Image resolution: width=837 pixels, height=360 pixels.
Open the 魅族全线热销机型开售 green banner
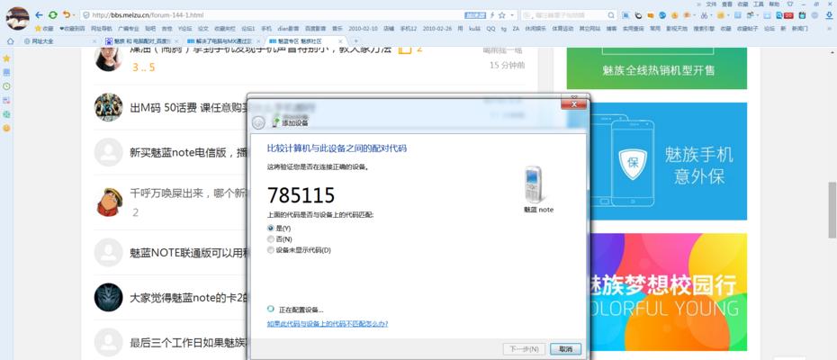coord(657,68)
